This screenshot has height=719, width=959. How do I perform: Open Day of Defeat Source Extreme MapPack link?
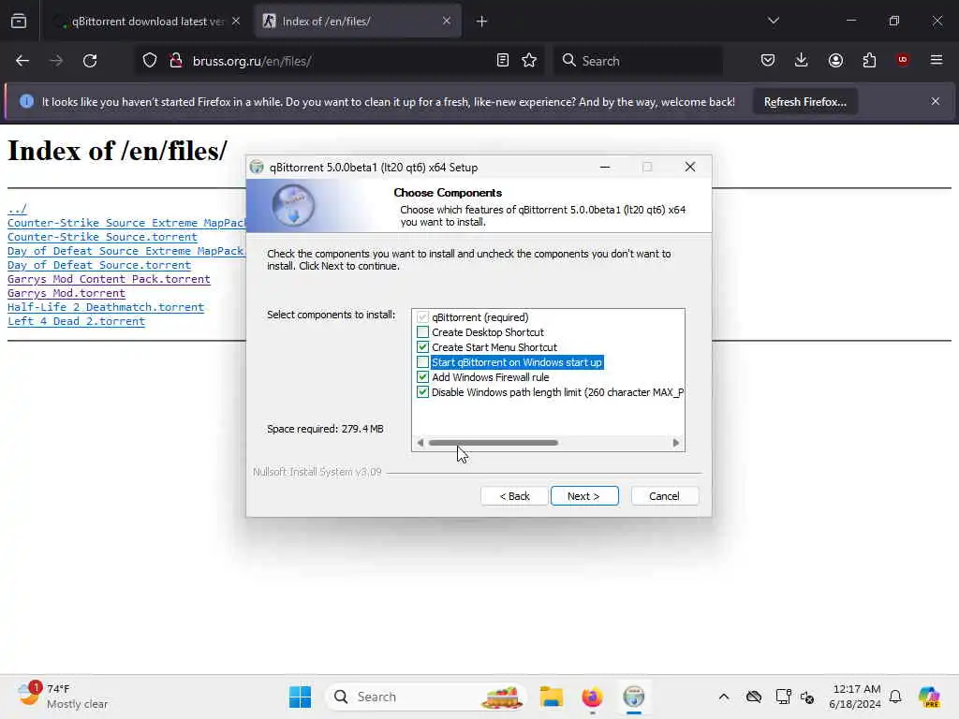(x=126, y=251)
